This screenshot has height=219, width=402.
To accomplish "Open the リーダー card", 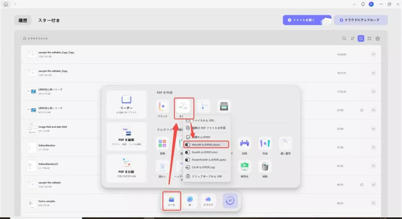I will 126,105.
